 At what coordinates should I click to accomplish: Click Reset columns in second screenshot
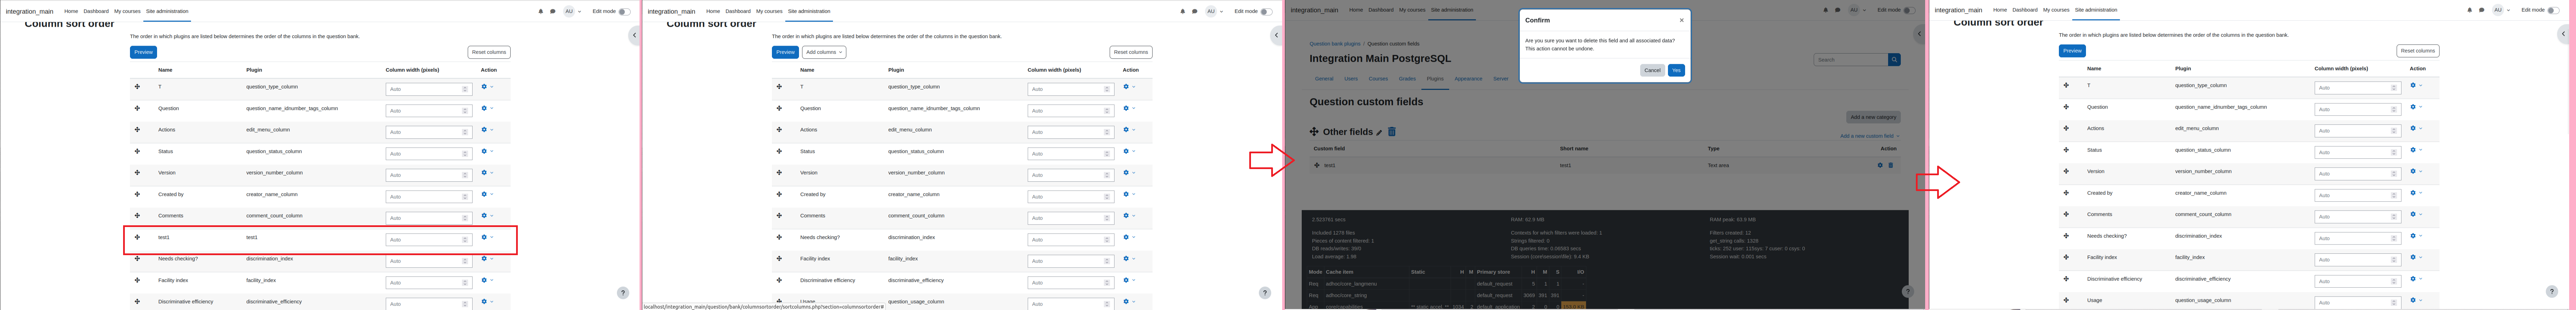1131,52
